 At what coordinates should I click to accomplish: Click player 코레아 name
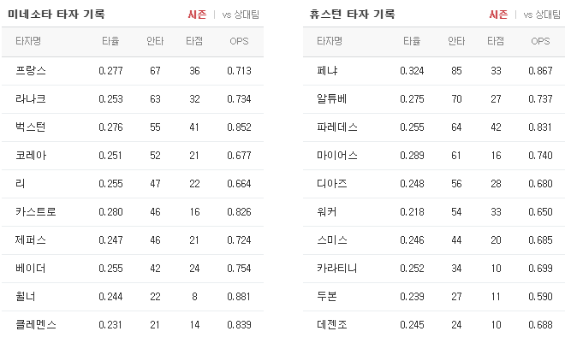pyautogui.click(x=31, y=155)
